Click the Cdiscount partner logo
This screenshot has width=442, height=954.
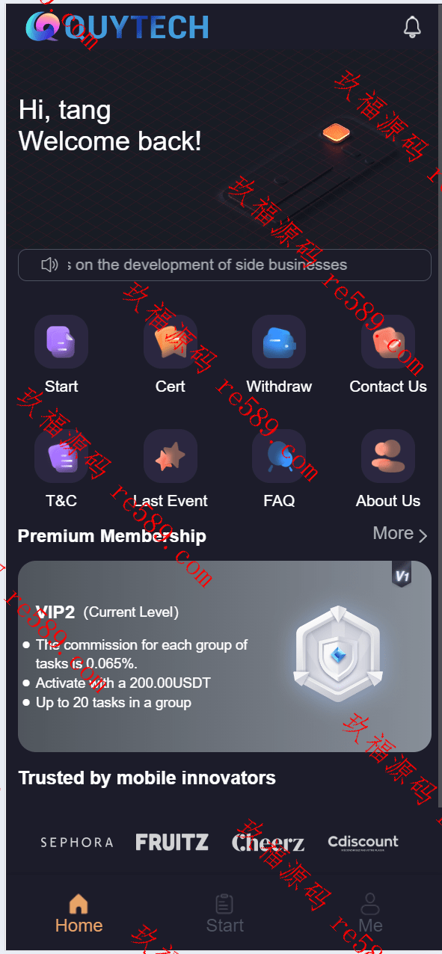(x=363, y=843)
